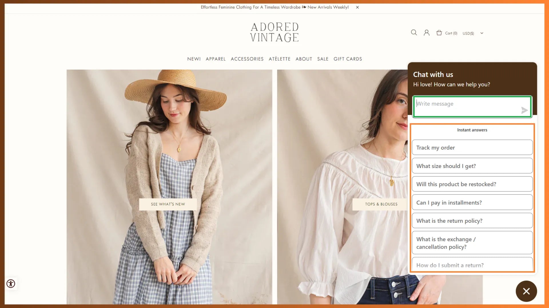Select the ACCESSORIES navigation tab
This screenshot has width=549, height=308.
click(247, 59)
